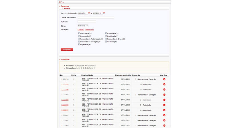Screen dimensions: 229x128
Task: Focus the Chave de Acesso field
Action: [x=96, y=17]
